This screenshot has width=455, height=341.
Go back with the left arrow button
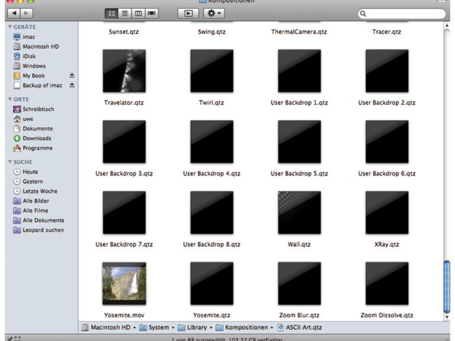coord(13,12)
